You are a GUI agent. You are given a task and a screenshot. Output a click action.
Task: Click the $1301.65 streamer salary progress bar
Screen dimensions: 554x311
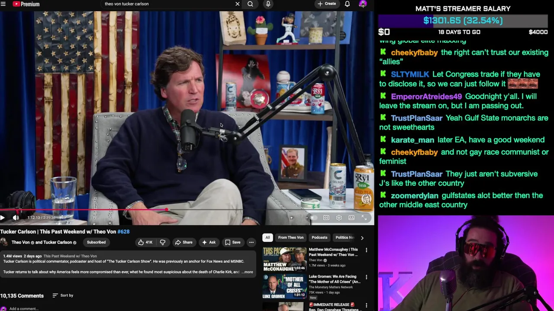pyautogui.click(x=463, y=21)
